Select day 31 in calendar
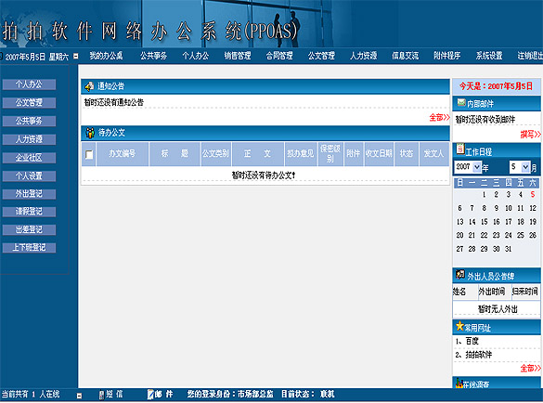Image resolution: width=543 pixels, height=403 pixels. click(508, 249)
